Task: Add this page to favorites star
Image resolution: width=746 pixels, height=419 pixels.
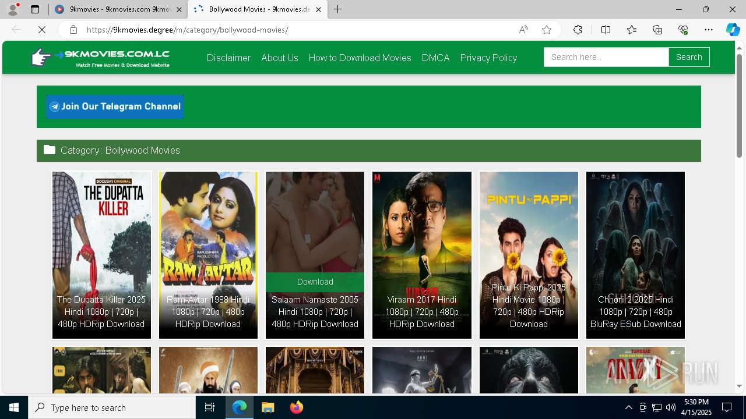Action: click(x=547, y=30)
